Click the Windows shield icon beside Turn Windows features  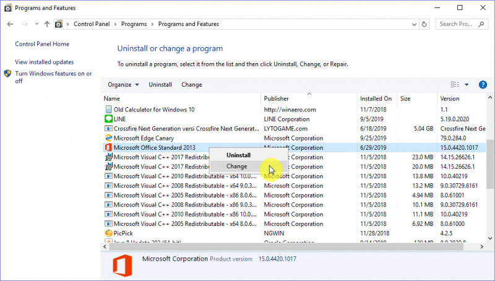(7, 74)
